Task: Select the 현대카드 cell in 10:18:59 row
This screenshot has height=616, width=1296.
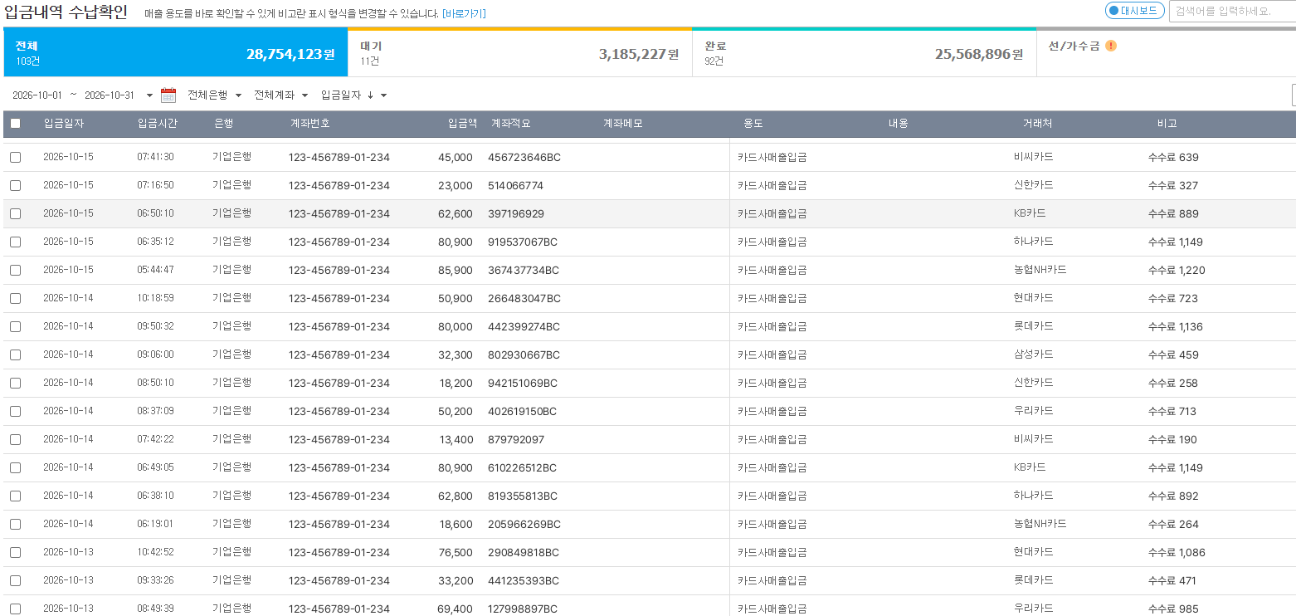Action: click(x=1034, y=298)
